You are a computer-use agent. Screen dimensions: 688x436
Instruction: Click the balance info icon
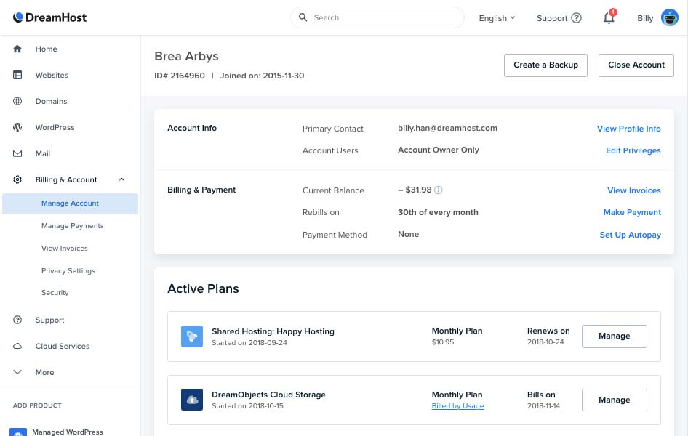click(x=439, y=190)
